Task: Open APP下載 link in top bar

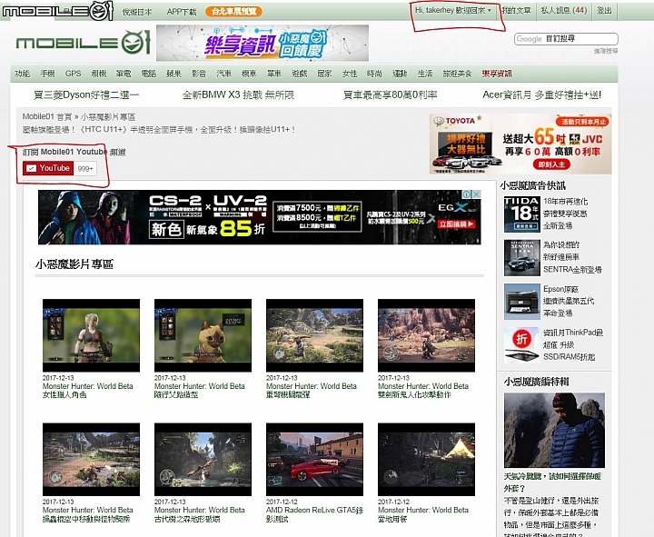Action: pyautogui.click(x=182, y=12)
